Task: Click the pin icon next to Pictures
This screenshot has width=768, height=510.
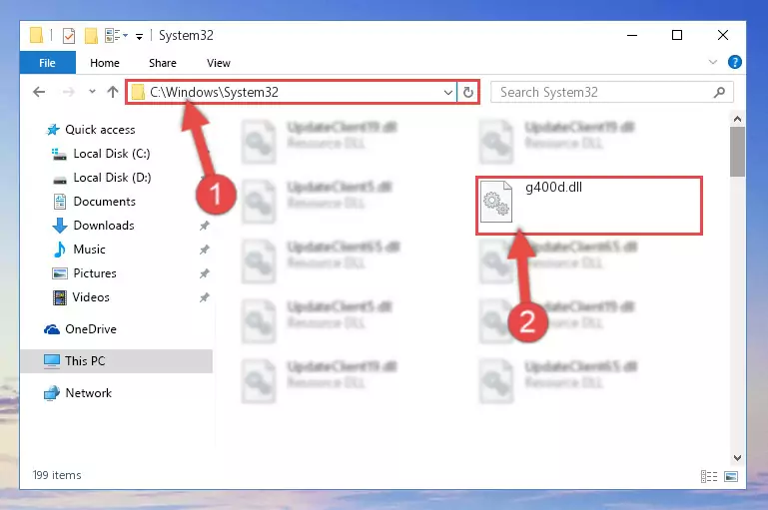Action: click(205, 273)
